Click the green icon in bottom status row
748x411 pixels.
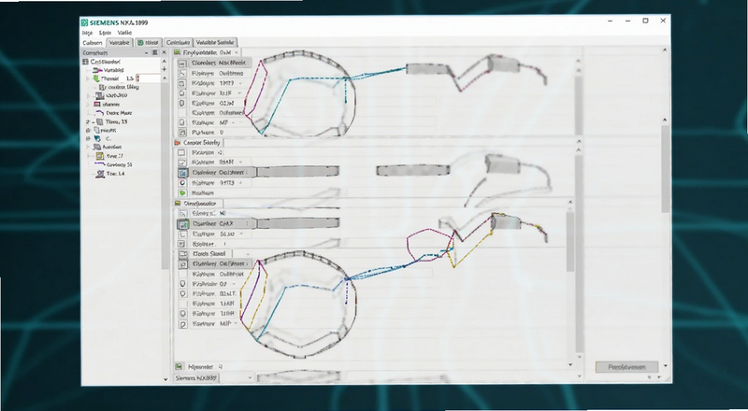(179, 367)
